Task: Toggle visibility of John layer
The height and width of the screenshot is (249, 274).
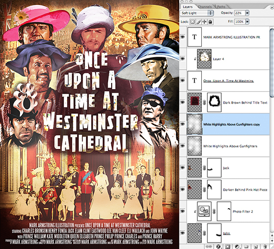Action: (x=183, y=233)
